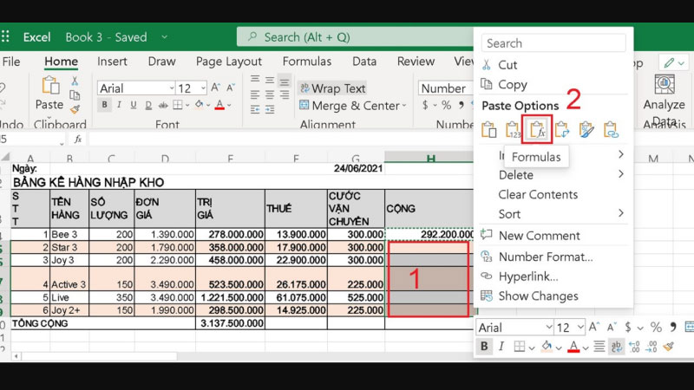694x390 pixels.
Task: Click the Decrease Indent icon
Action: pyautogui.click(x=255, y=109)
